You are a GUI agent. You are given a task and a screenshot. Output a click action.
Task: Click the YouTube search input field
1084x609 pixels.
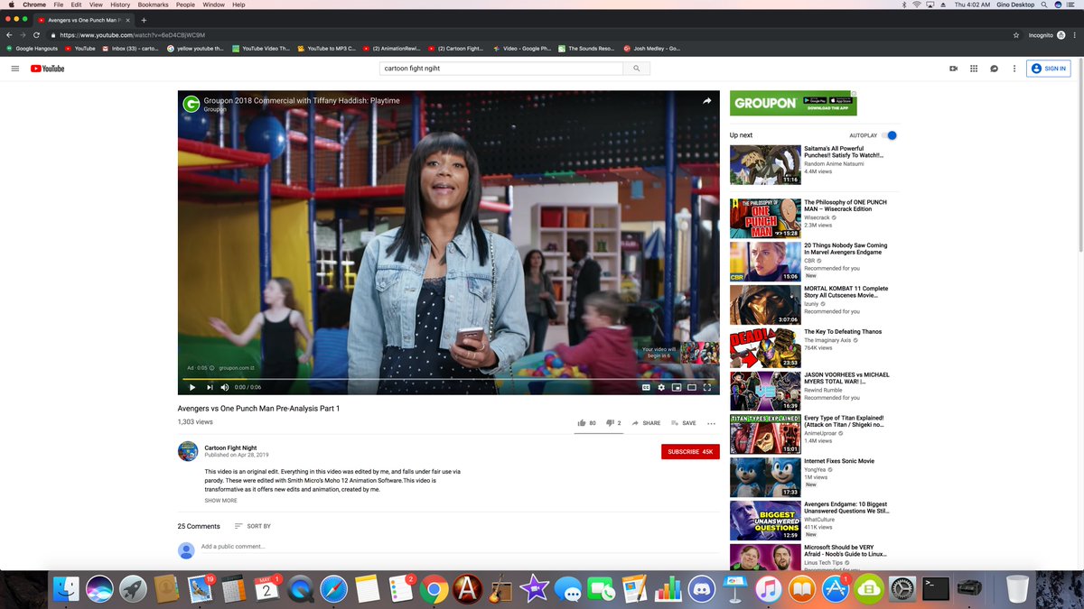pos(501,69)
